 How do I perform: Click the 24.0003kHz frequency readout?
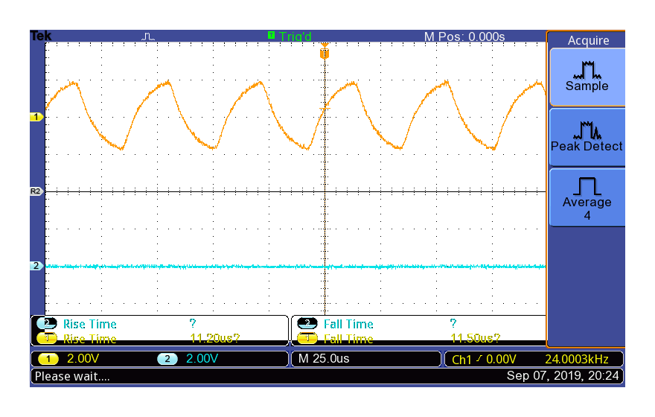tap(576, 360)
